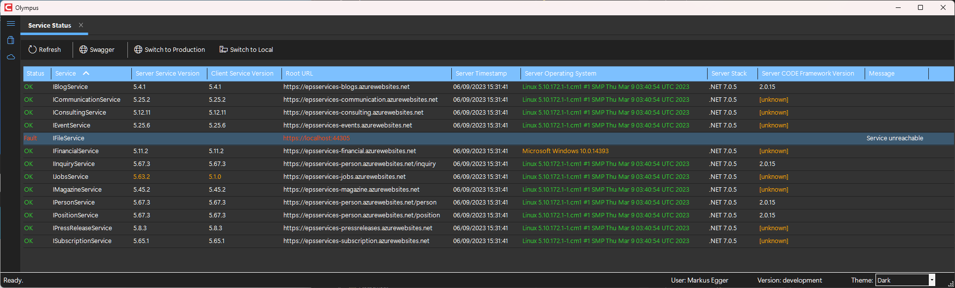Viewport: 955px width, 288px height.
Task: Click the IBlogService root URL
Action: 346,87
